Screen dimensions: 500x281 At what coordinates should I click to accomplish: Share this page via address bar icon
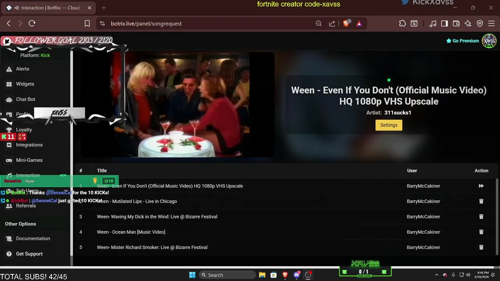(332, 23)
